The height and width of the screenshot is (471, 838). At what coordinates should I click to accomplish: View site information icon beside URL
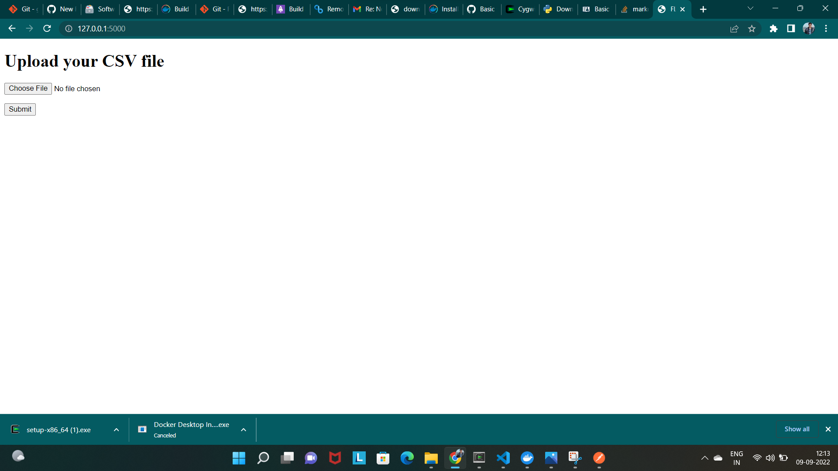pos(69,29)
